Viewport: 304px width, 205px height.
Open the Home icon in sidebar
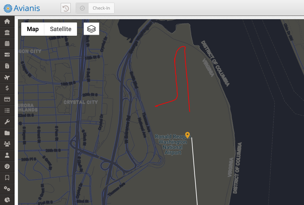click(7, 21)
